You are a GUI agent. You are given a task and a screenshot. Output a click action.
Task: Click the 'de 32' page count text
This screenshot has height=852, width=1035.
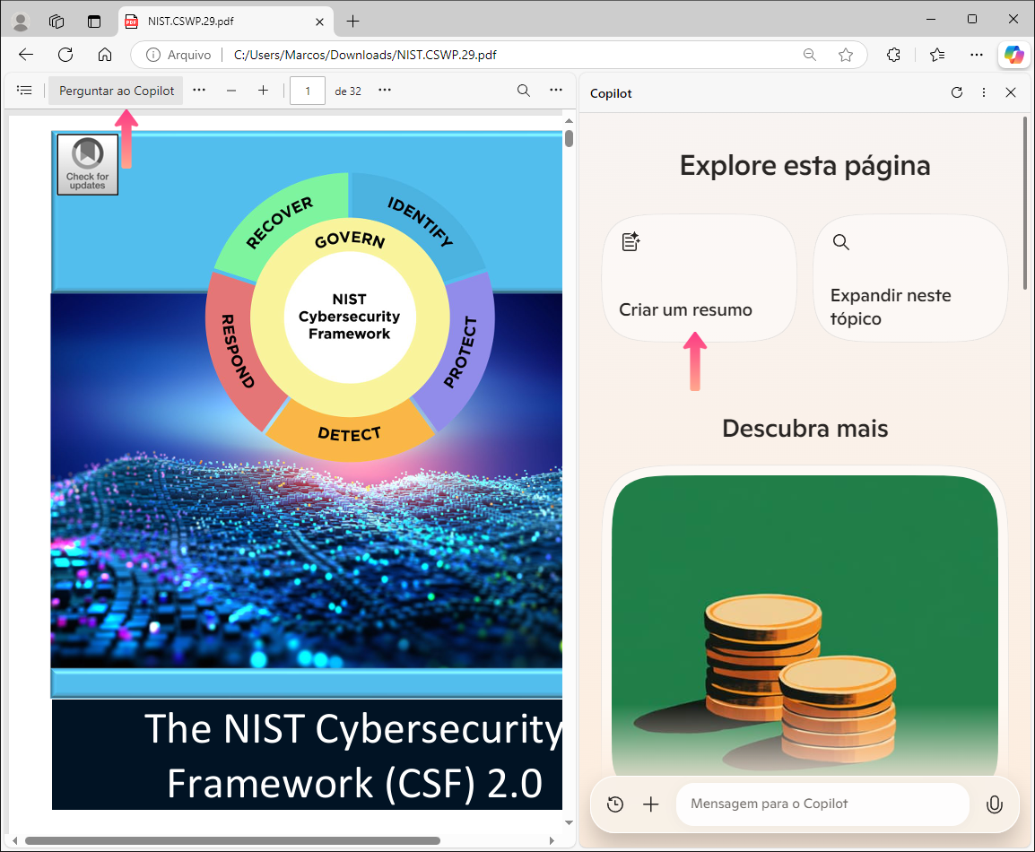coord(348,91)
